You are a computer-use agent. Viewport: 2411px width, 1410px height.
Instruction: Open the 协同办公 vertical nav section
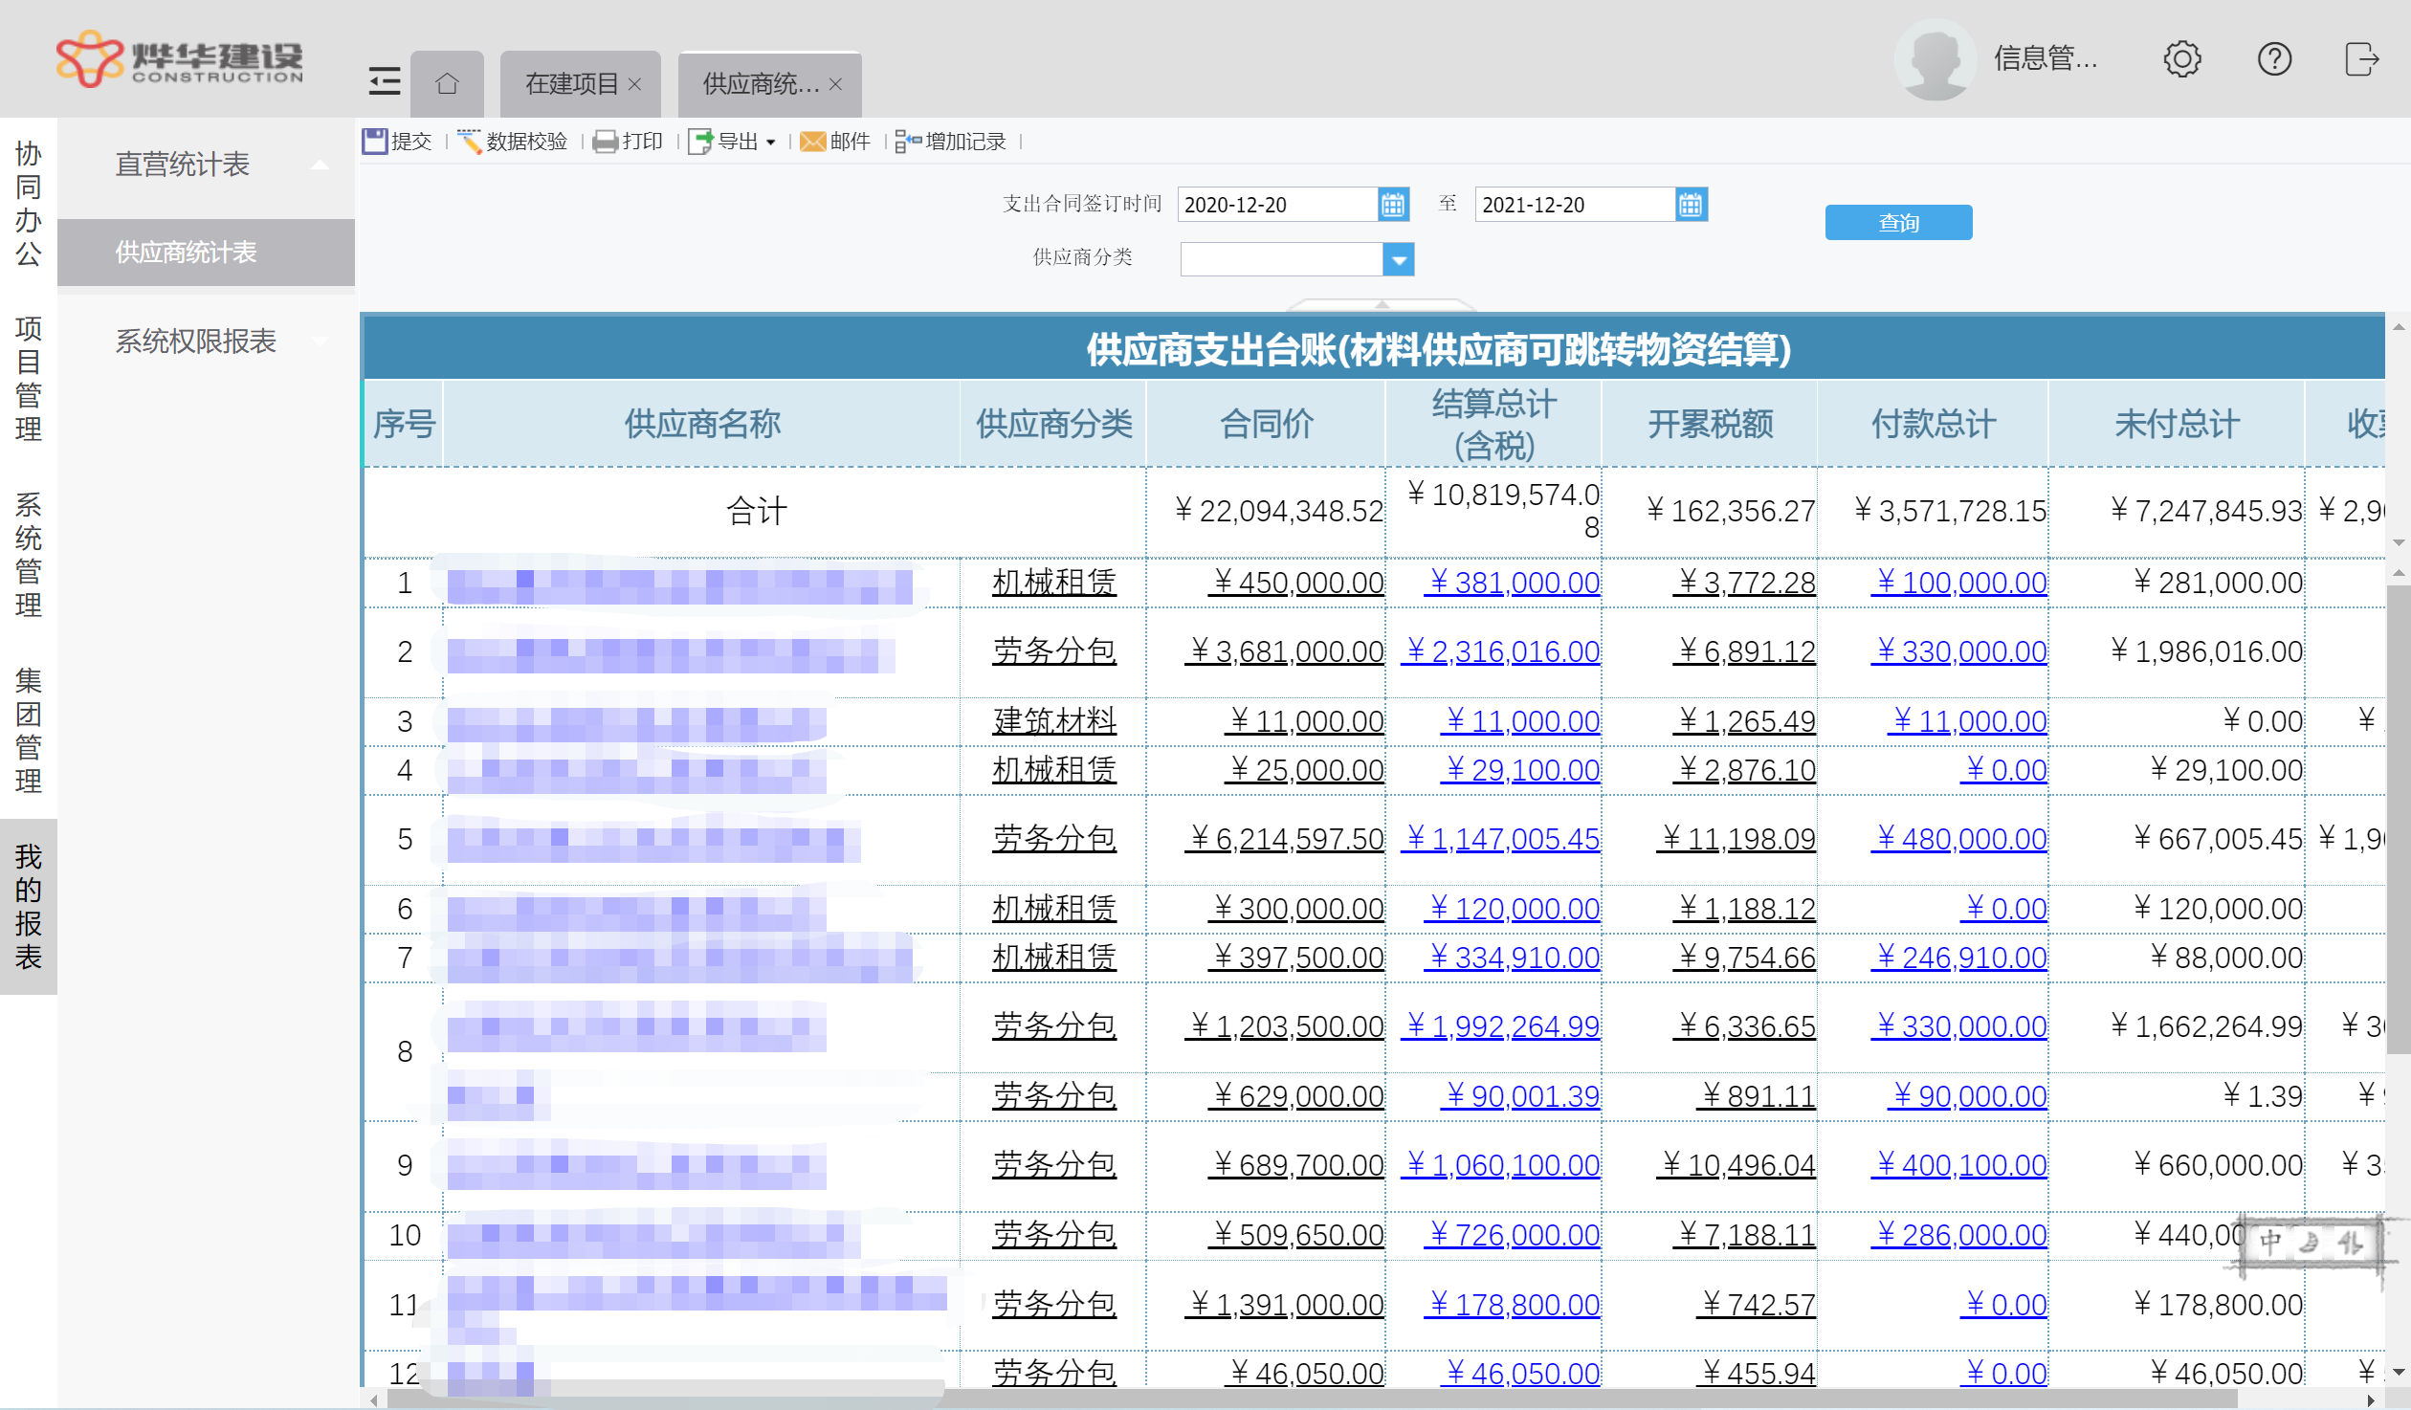point(29,203)
